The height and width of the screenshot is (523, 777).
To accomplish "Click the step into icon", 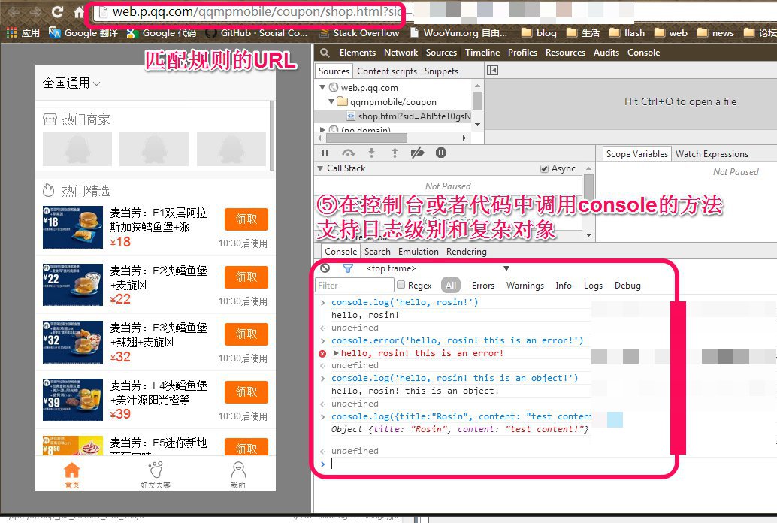I will 372,153.
